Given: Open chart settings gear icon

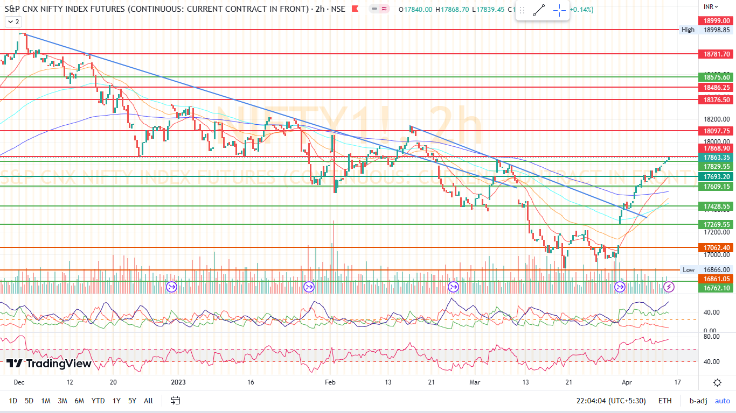Looking at the screenshot, I should tap(717, 383).
